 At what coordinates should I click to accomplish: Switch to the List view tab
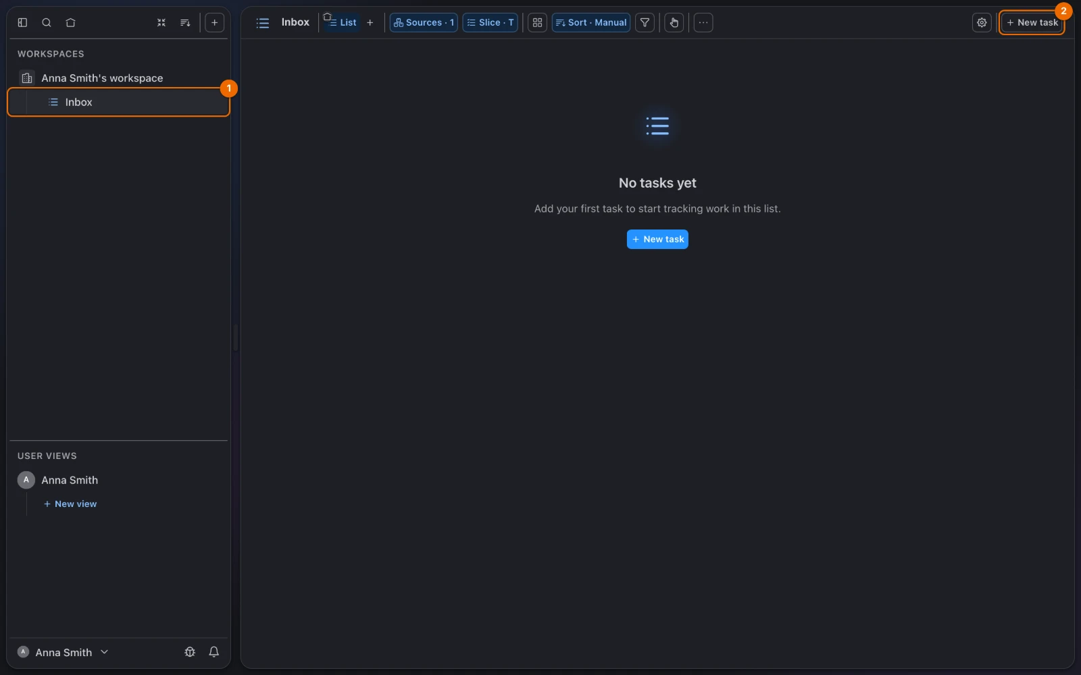pos(342,22)
